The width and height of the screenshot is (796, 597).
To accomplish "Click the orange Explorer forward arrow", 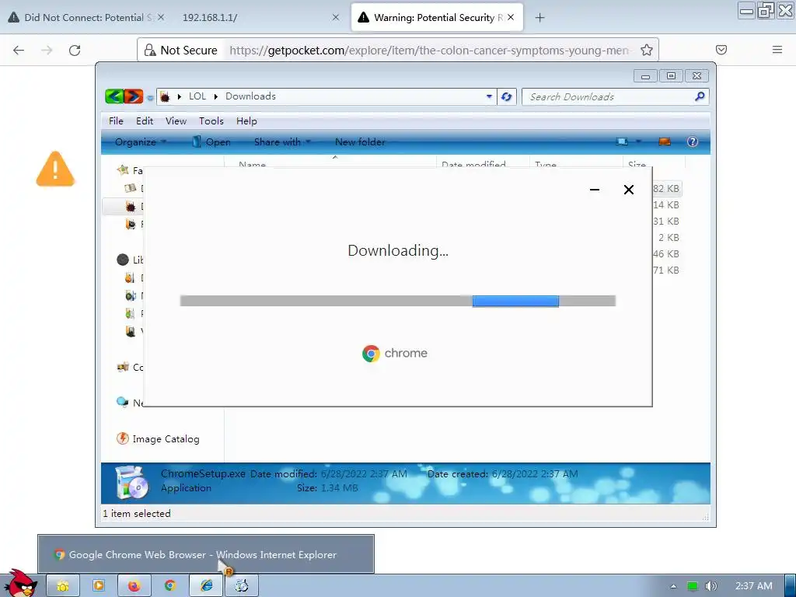I will pos(134,96).
